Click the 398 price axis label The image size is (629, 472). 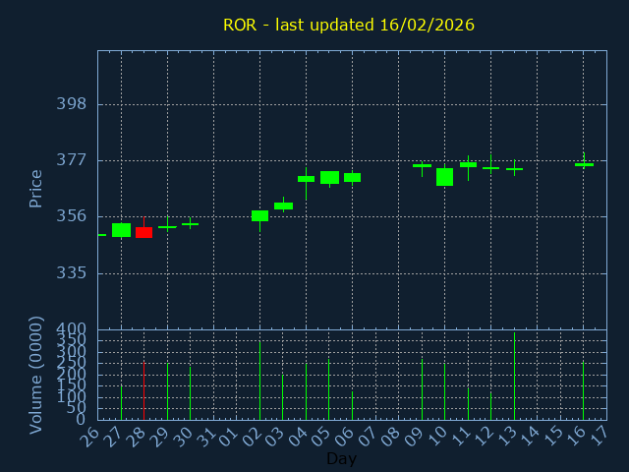[x=71, y=104]
